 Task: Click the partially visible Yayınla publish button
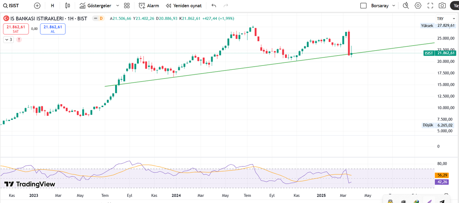[455, 6]
